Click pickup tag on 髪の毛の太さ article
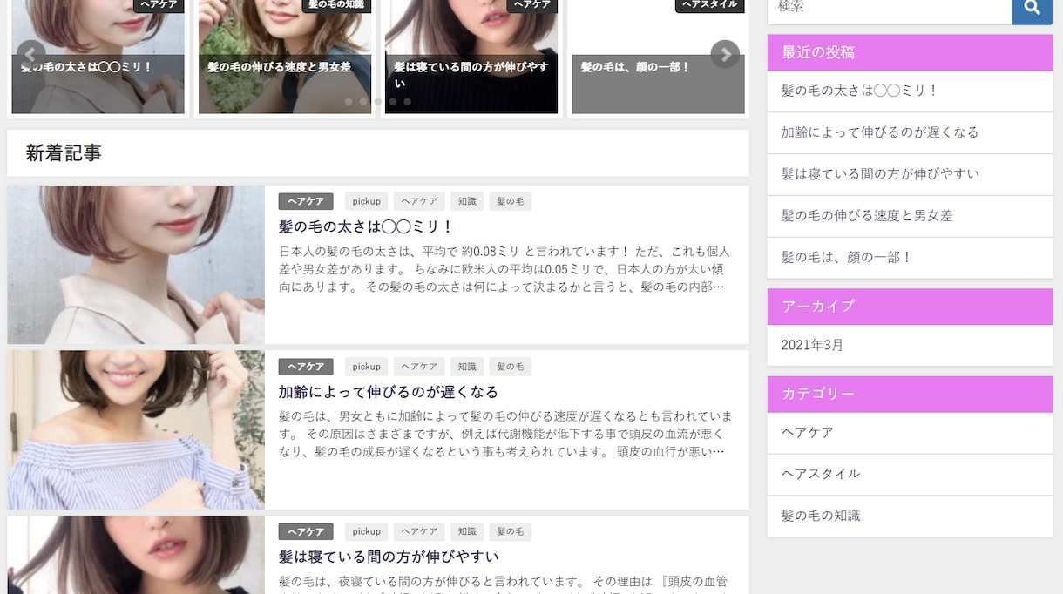The height and width of the screenshot is (594, 1063). pos(366,201)
